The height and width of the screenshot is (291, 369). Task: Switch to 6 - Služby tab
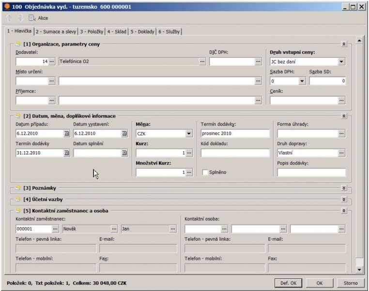click(169, 32)
